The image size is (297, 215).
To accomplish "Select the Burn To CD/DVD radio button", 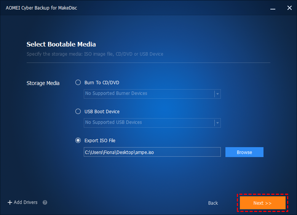I will (78, 82).
